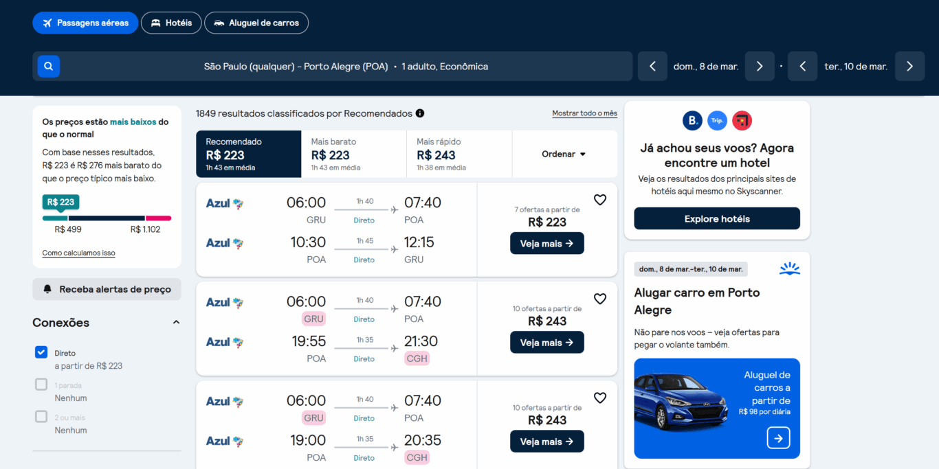This screenshot has height=469, width=939.
Task: Click the blue search magnifier icon
Action: (x=48, y=66)
